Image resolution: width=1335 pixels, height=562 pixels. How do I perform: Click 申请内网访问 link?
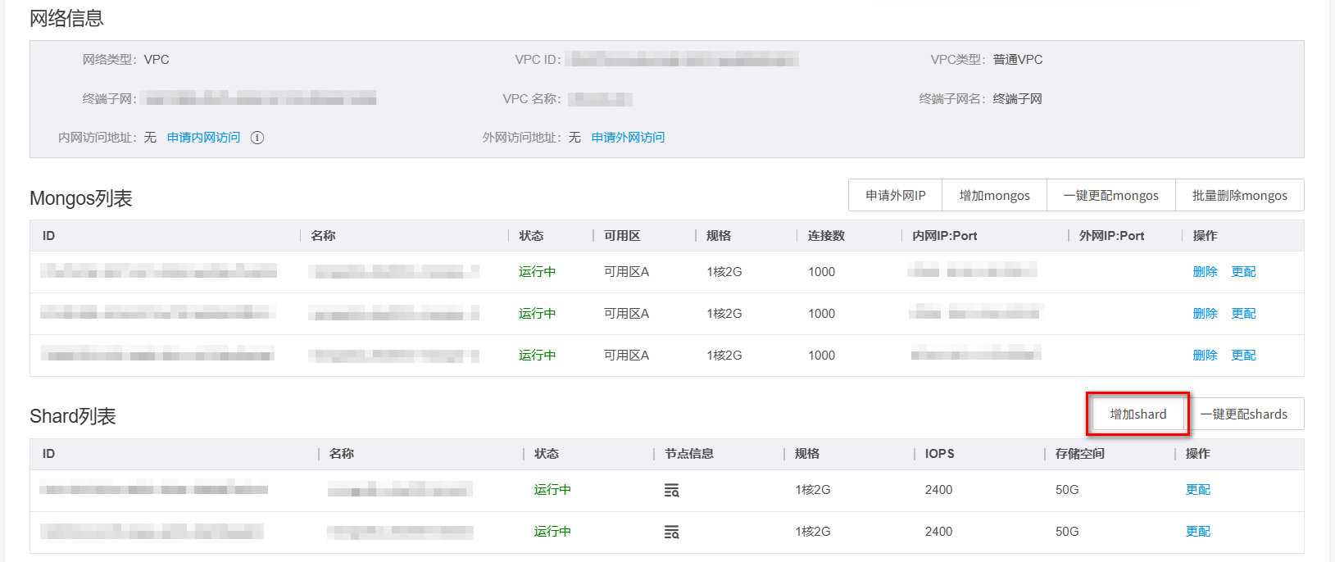click(203, 138)
